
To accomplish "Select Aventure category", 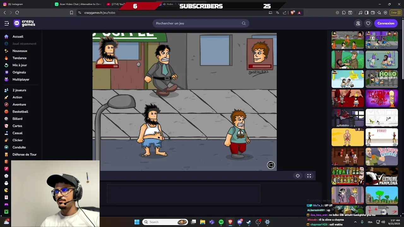I will pos(19,104).
